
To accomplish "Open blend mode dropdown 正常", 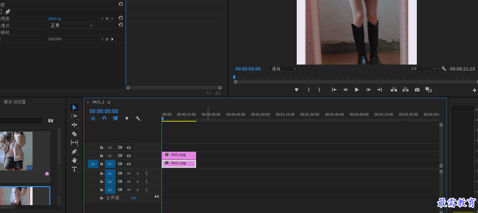I will [71, 25].
